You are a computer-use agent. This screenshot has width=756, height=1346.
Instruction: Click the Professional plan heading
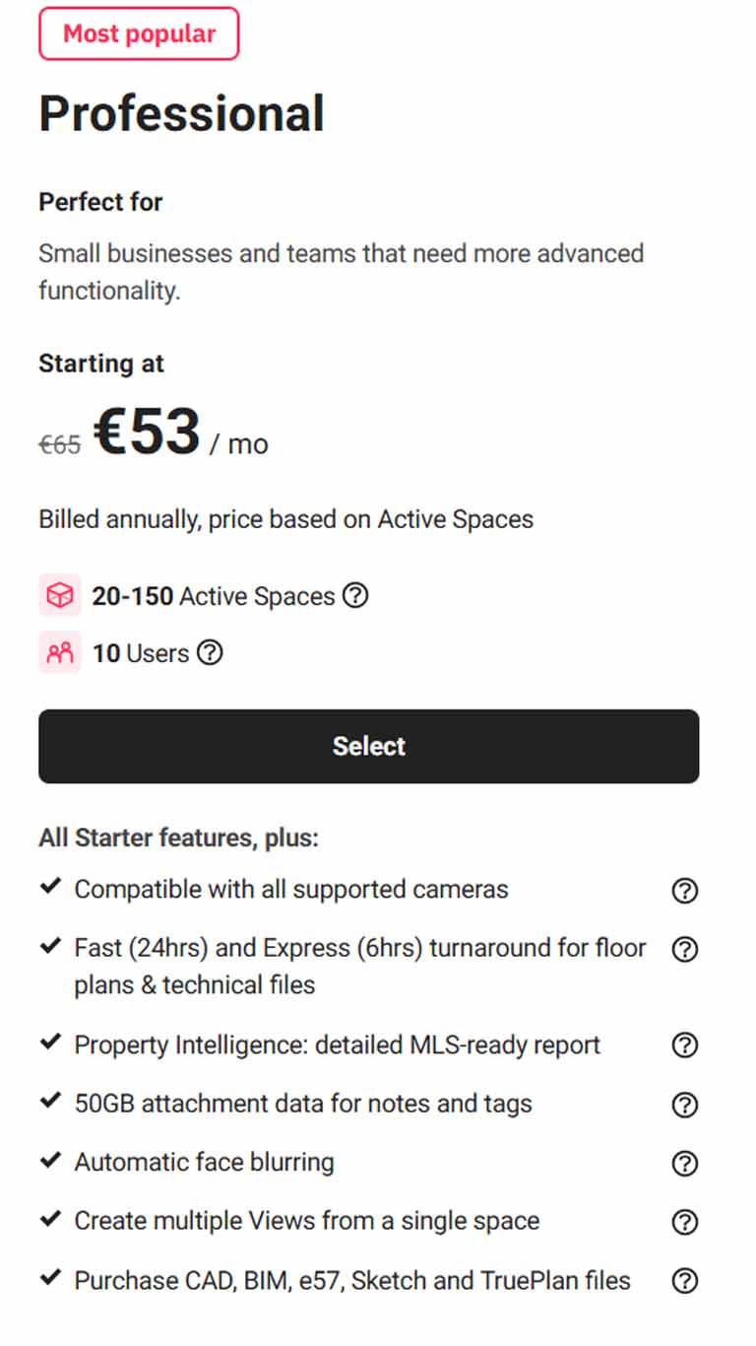[181, 114]
